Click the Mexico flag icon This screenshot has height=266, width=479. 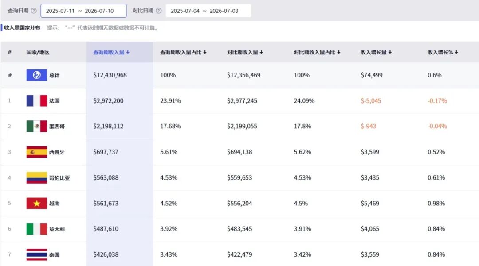[37, 126]
